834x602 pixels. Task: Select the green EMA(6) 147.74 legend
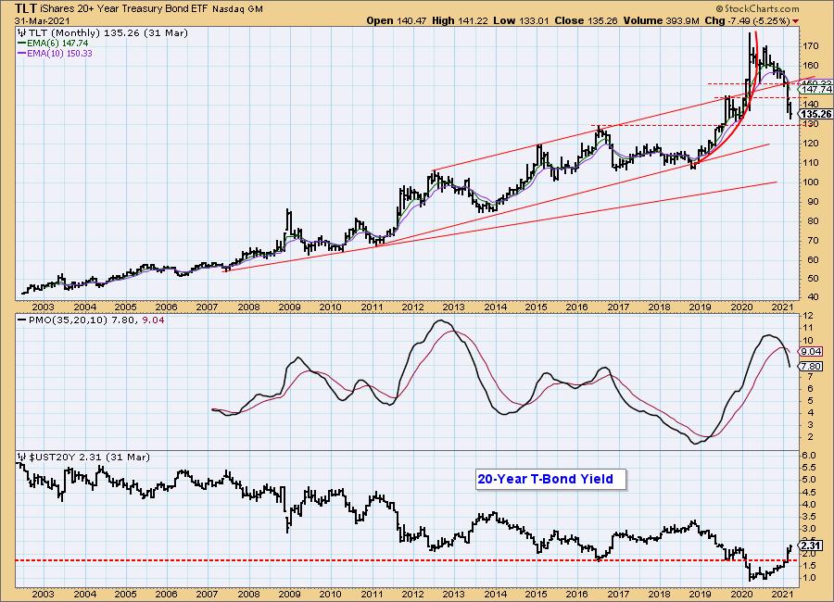point(53,44)
